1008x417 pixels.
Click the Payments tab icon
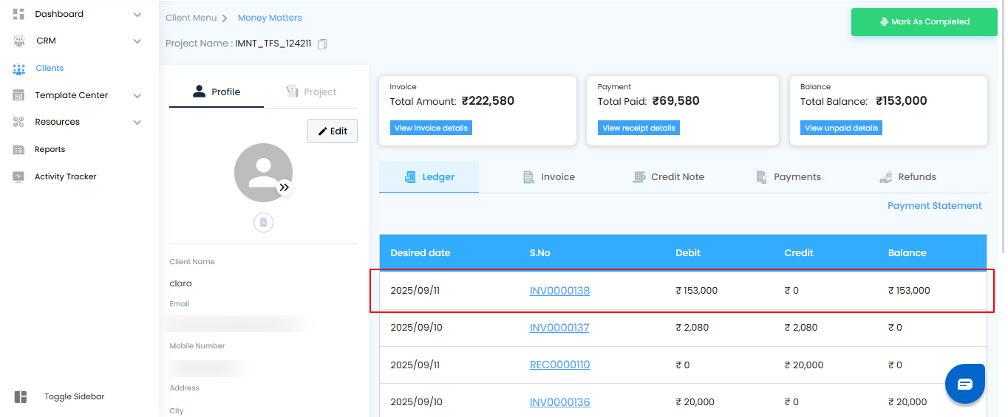[761, 177]
